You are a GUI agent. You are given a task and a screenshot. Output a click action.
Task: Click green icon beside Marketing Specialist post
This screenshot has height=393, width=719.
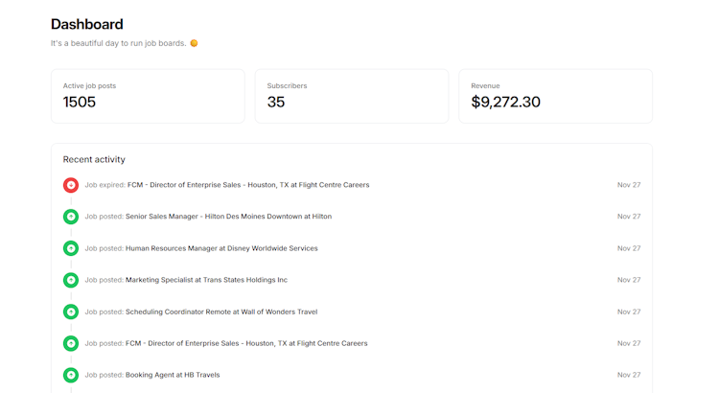tap(71, 280)
